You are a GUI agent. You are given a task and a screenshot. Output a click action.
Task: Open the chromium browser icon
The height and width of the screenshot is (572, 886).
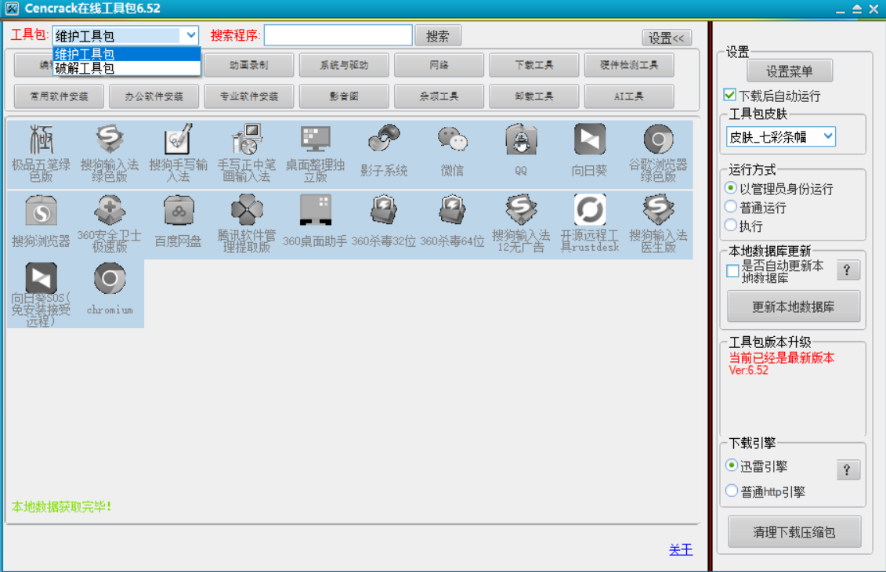point(110,278)
